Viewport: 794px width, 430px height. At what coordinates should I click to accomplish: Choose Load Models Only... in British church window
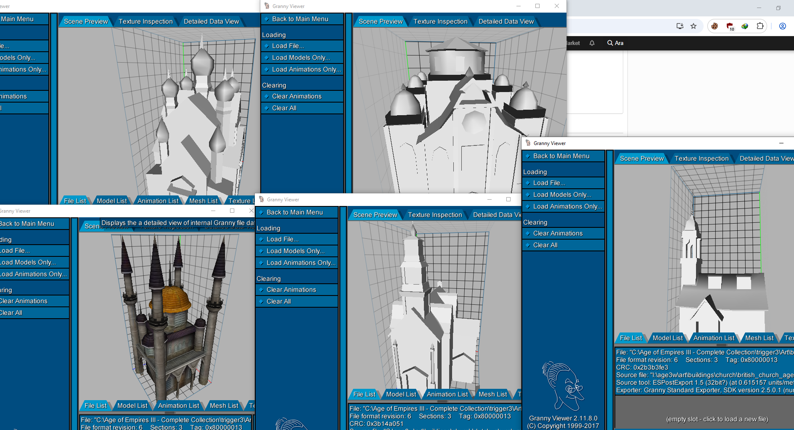563,195
